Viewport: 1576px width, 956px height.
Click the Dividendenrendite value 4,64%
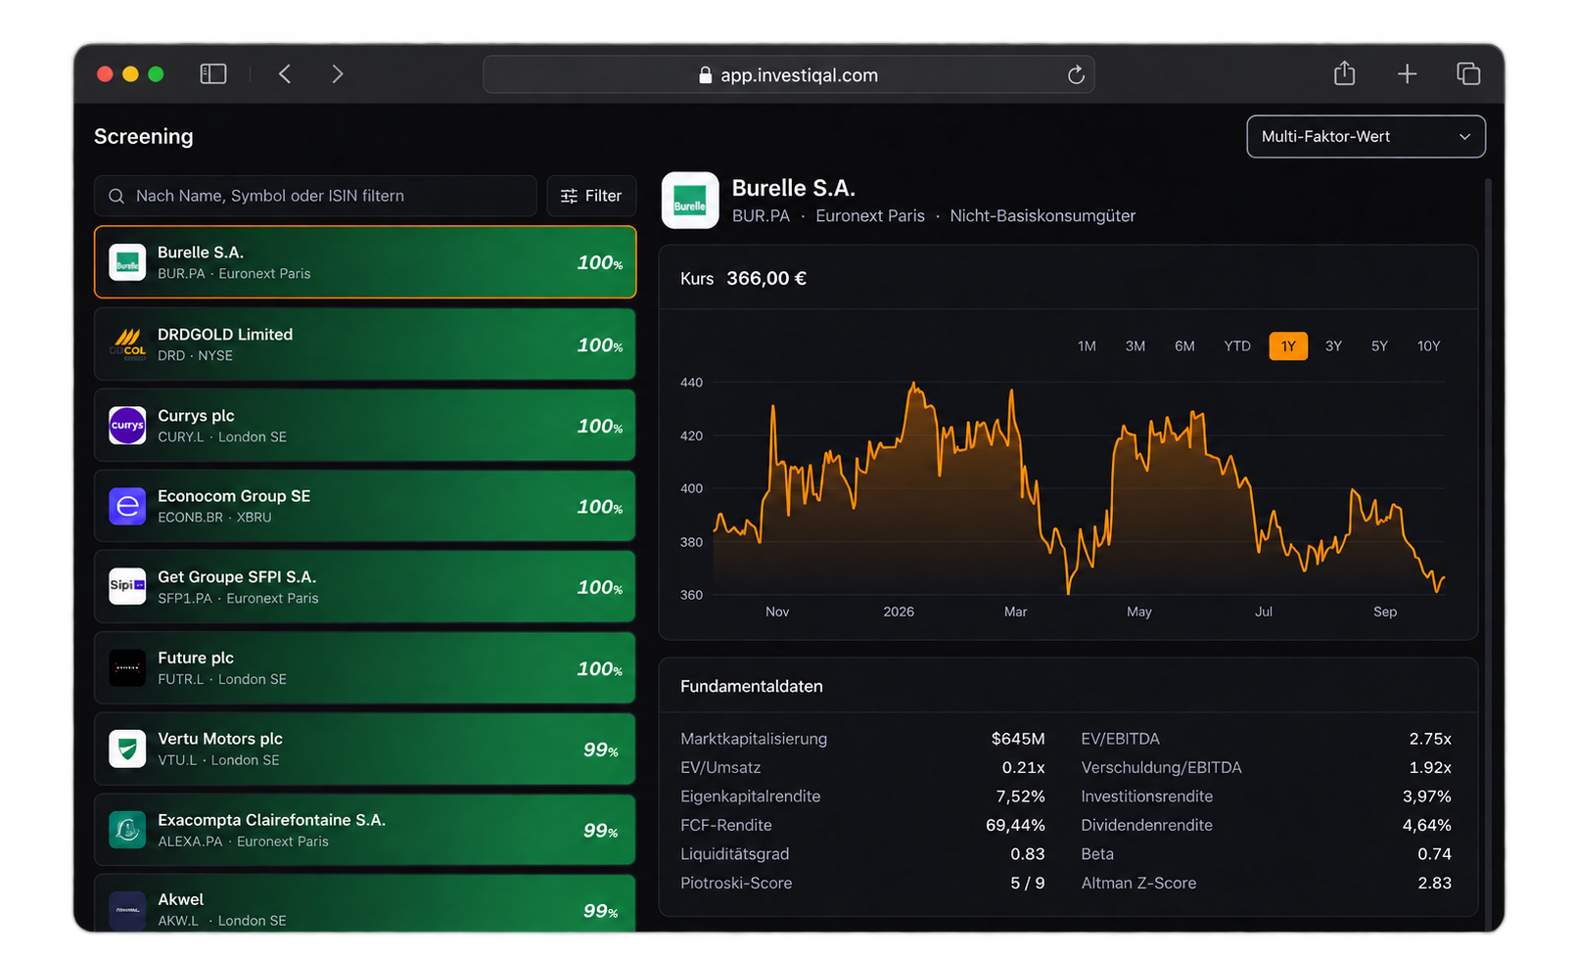click(x=1427, y=826)
